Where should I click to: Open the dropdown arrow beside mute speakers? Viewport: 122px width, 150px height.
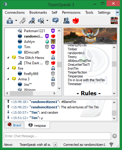47,21
